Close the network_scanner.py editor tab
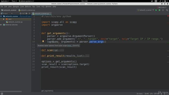This screenshot has width=169, height=95. (x=50, y=13)
